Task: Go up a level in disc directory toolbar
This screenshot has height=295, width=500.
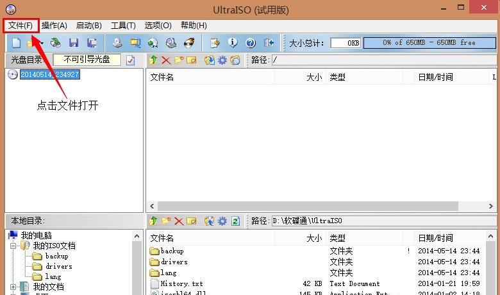Action: click(153, 60)
